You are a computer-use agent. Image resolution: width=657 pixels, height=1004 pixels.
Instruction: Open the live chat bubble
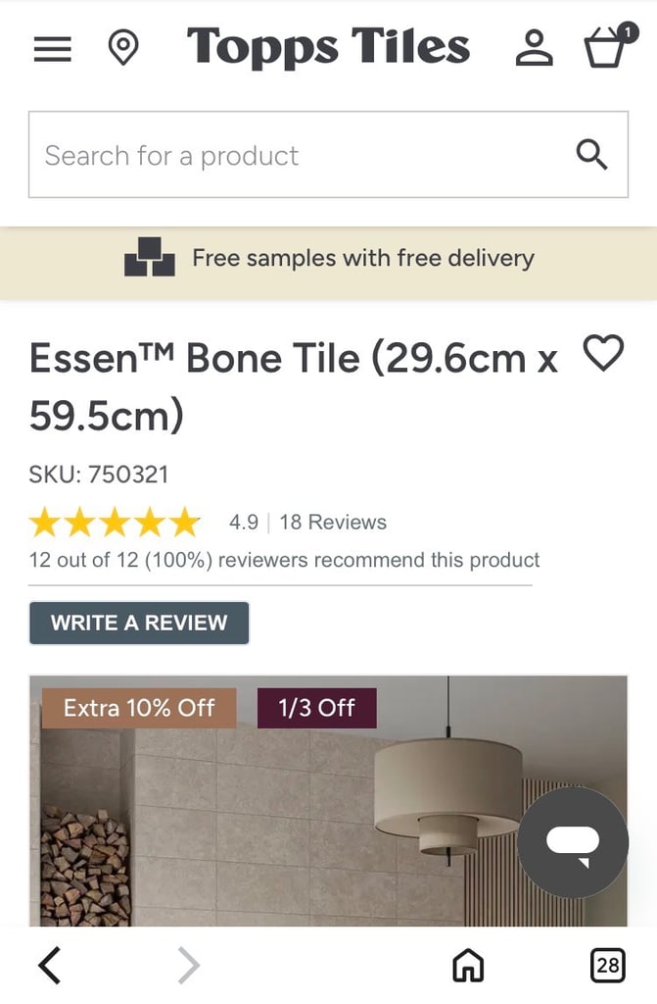coord(573,842)
